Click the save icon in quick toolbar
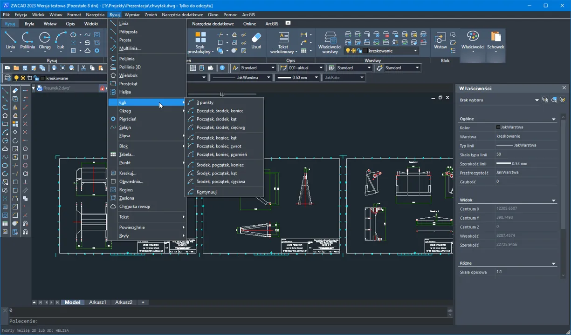 pyautogui.click(x=25, y=68)
